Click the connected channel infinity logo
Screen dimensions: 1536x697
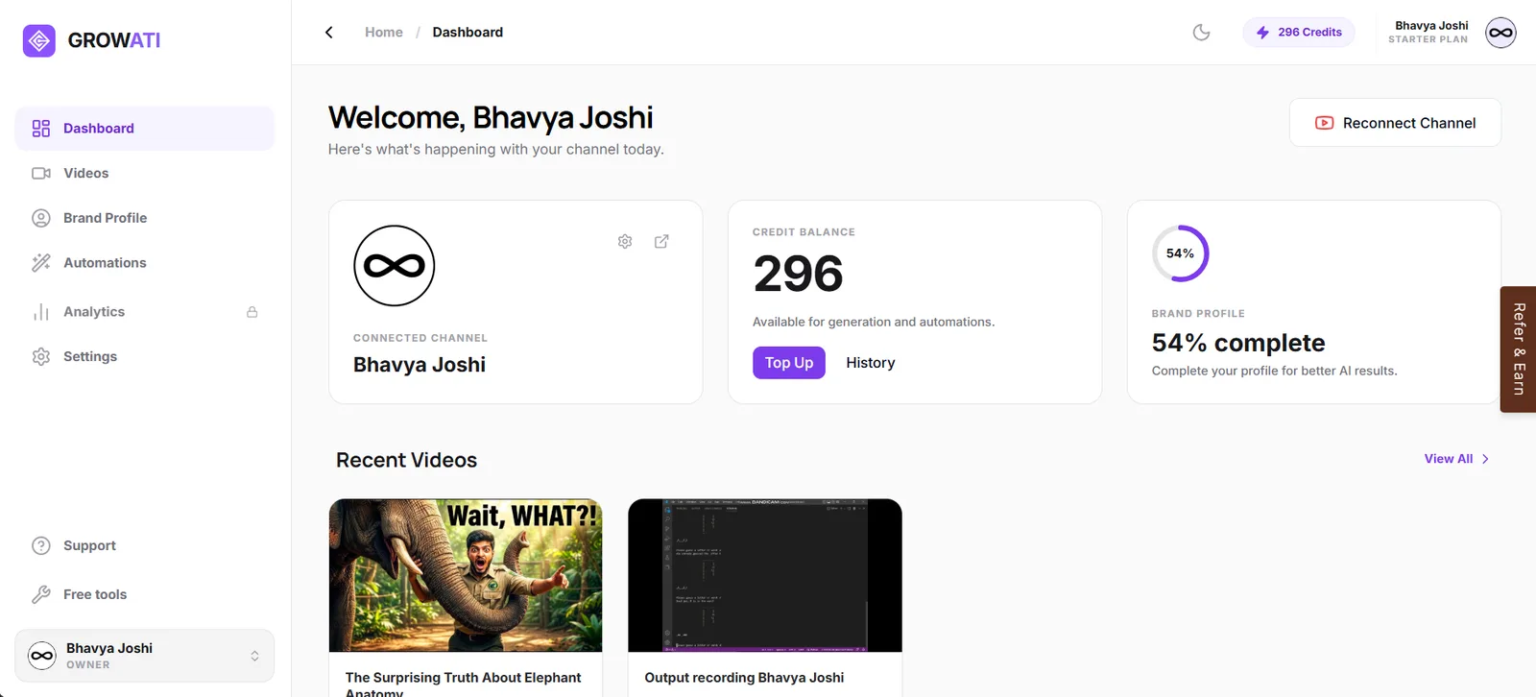(395, 266)
